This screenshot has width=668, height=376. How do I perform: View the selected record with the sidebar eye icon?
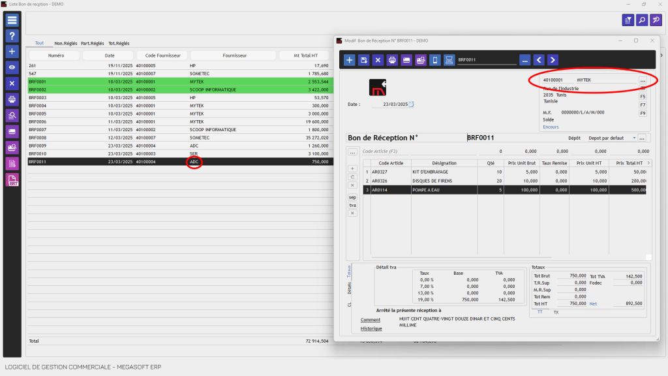pos(12,67)
